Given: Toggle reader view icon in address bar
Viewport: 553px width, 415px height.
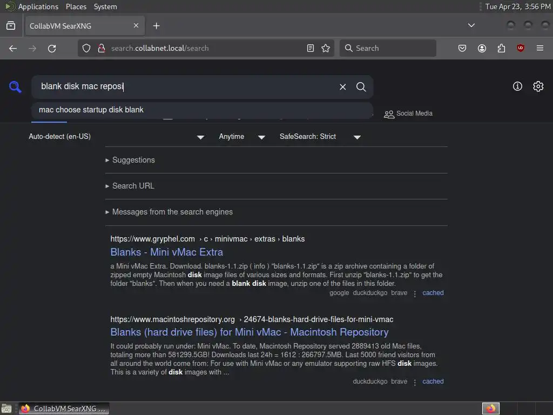Looking at the screenshot, I should (x=311, y=48).
